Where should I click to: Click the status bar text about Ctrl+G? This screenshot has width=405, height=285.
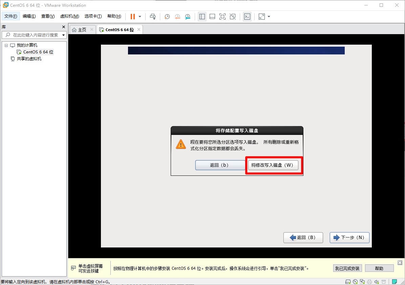56,282
